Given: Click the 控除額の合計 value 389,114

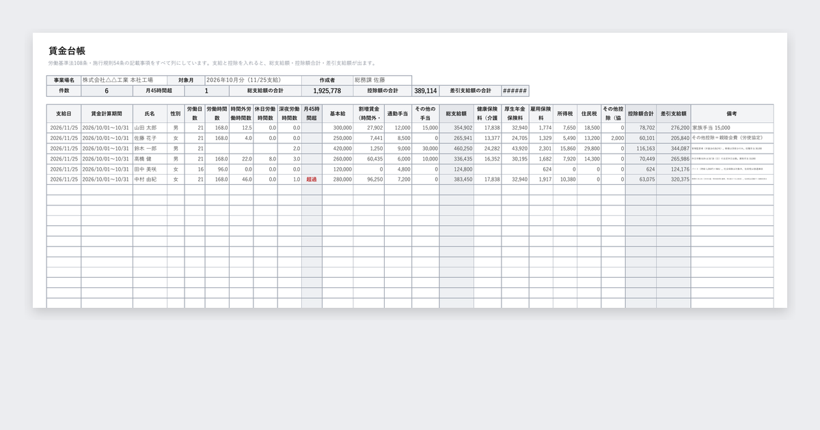Looking at the screenshot, I should 425,90.
